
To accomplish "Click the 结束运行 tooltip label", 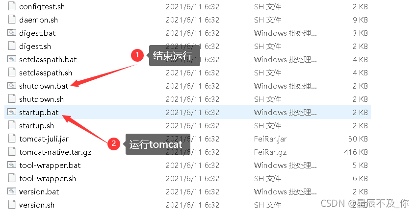I will (x=174, y=56).
